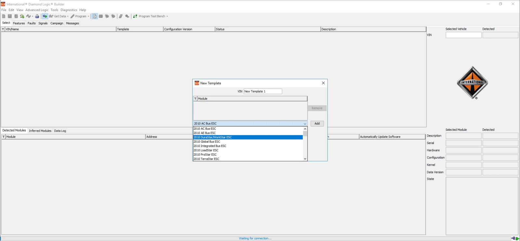This screenshot has width=520, height=241.
Task: Switch to the Data Log tab
Action: 60,131
